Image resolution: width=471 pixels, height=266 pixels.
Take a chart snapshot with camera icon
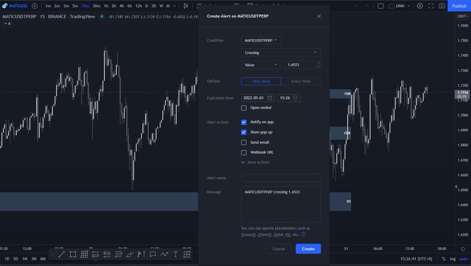[x=442, y=6]
